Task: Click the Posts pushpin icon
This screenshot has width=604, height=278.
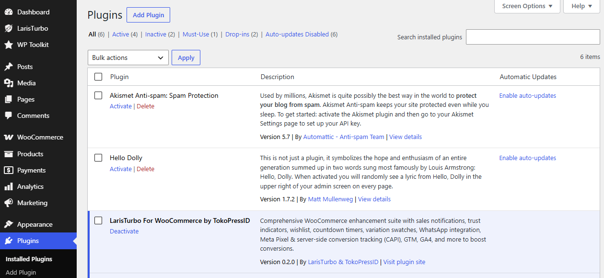Action: coord(9,67)
